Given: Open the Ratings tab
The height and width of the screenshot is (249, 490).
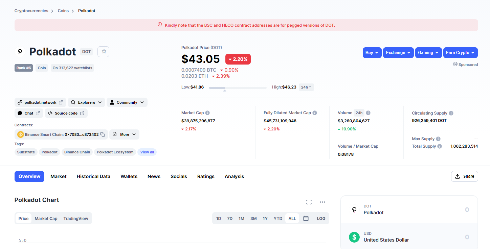Looking at the screenshot, I should coord(206,176).
